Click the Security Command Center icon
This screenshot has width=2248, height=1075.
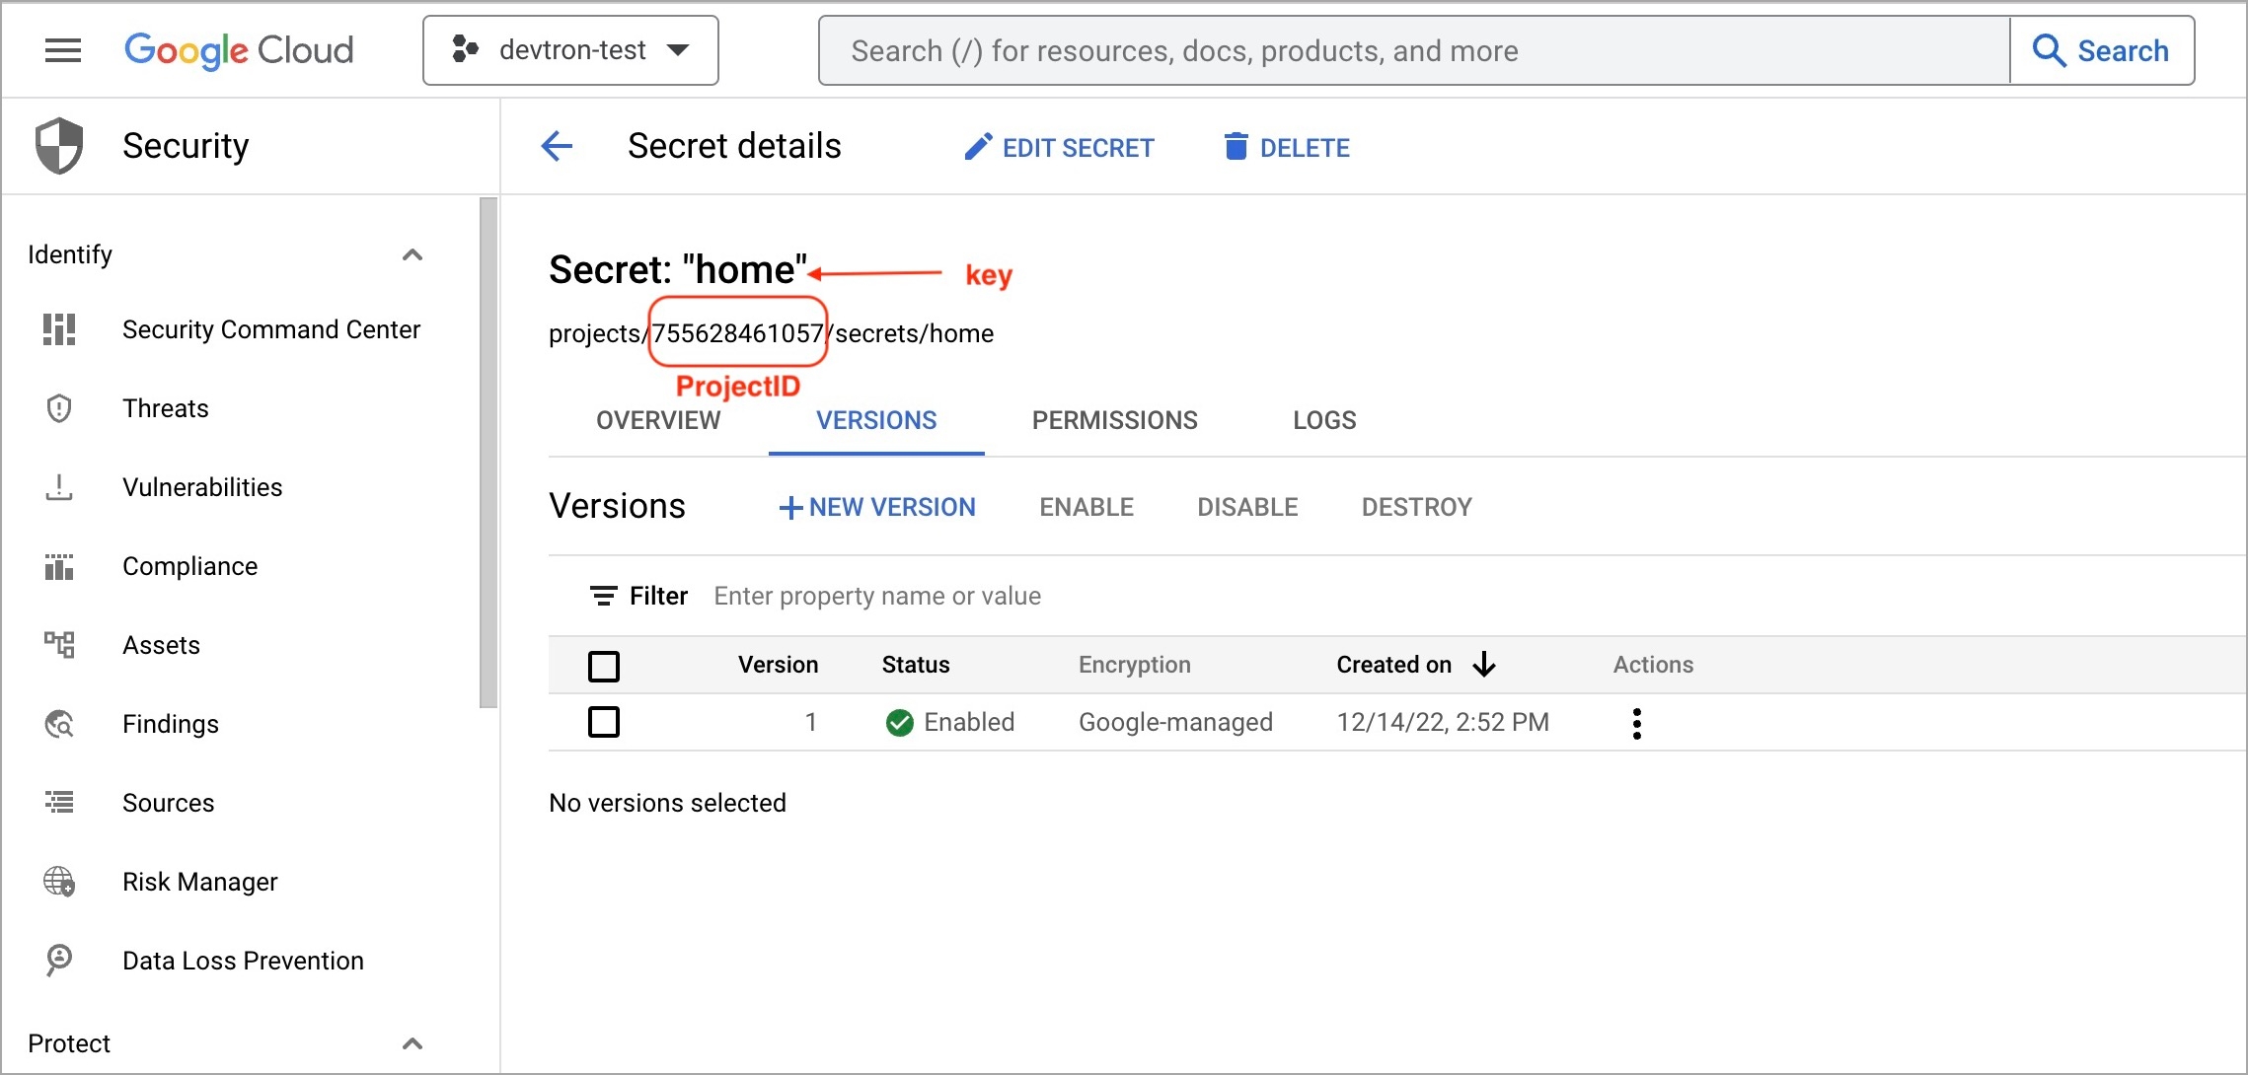[x=59, y=329]
